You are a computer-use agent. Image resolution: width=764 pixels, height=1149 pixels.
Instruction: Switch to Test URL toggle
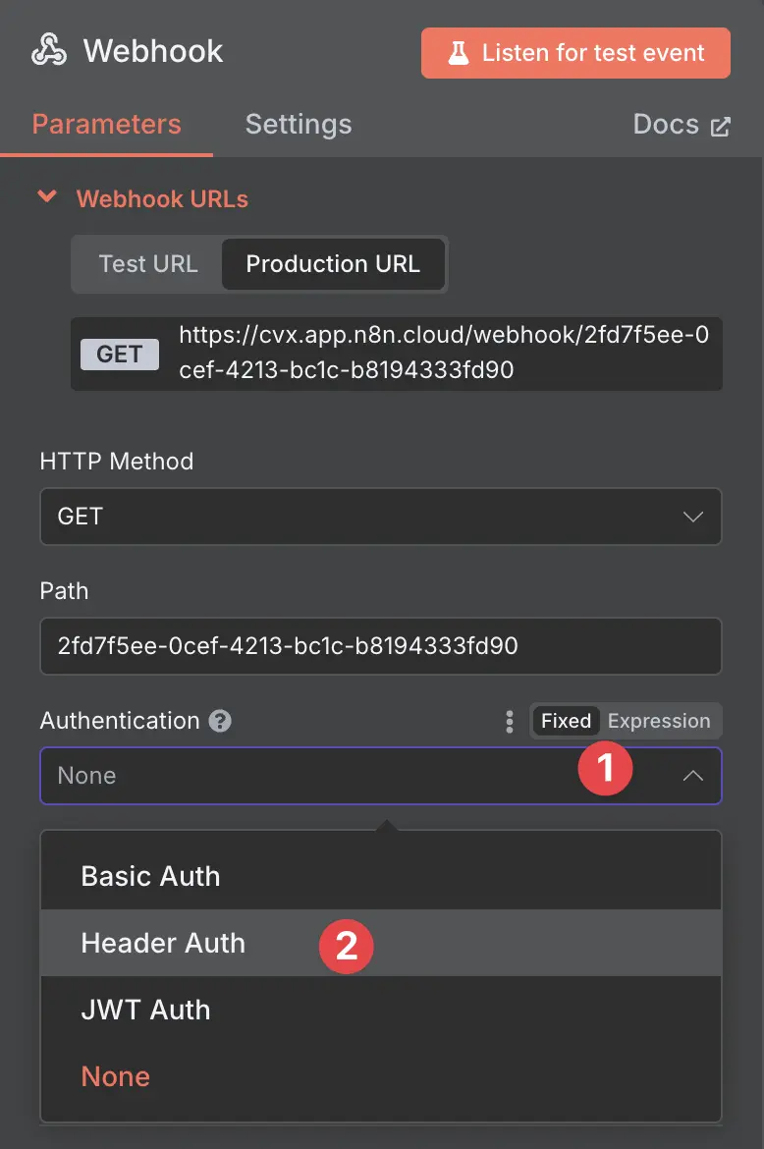pos(148,264)
